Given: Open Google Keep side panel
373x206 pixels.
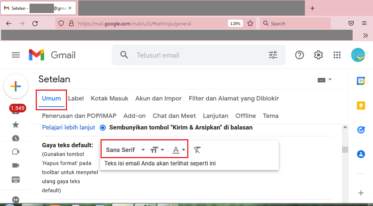Looking at the screenshot, I should click(x=361, y=106).
